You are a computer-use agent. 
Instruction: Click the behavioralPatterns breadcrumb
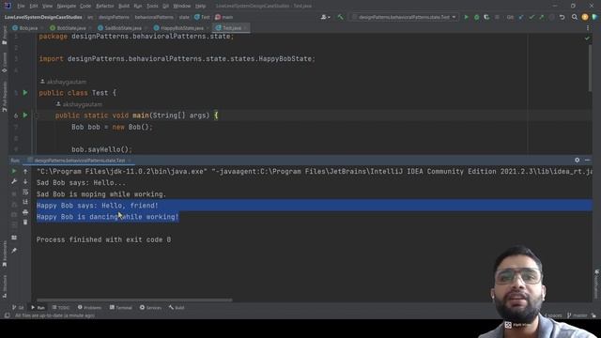pyautogui.click(x=154, y=17)
